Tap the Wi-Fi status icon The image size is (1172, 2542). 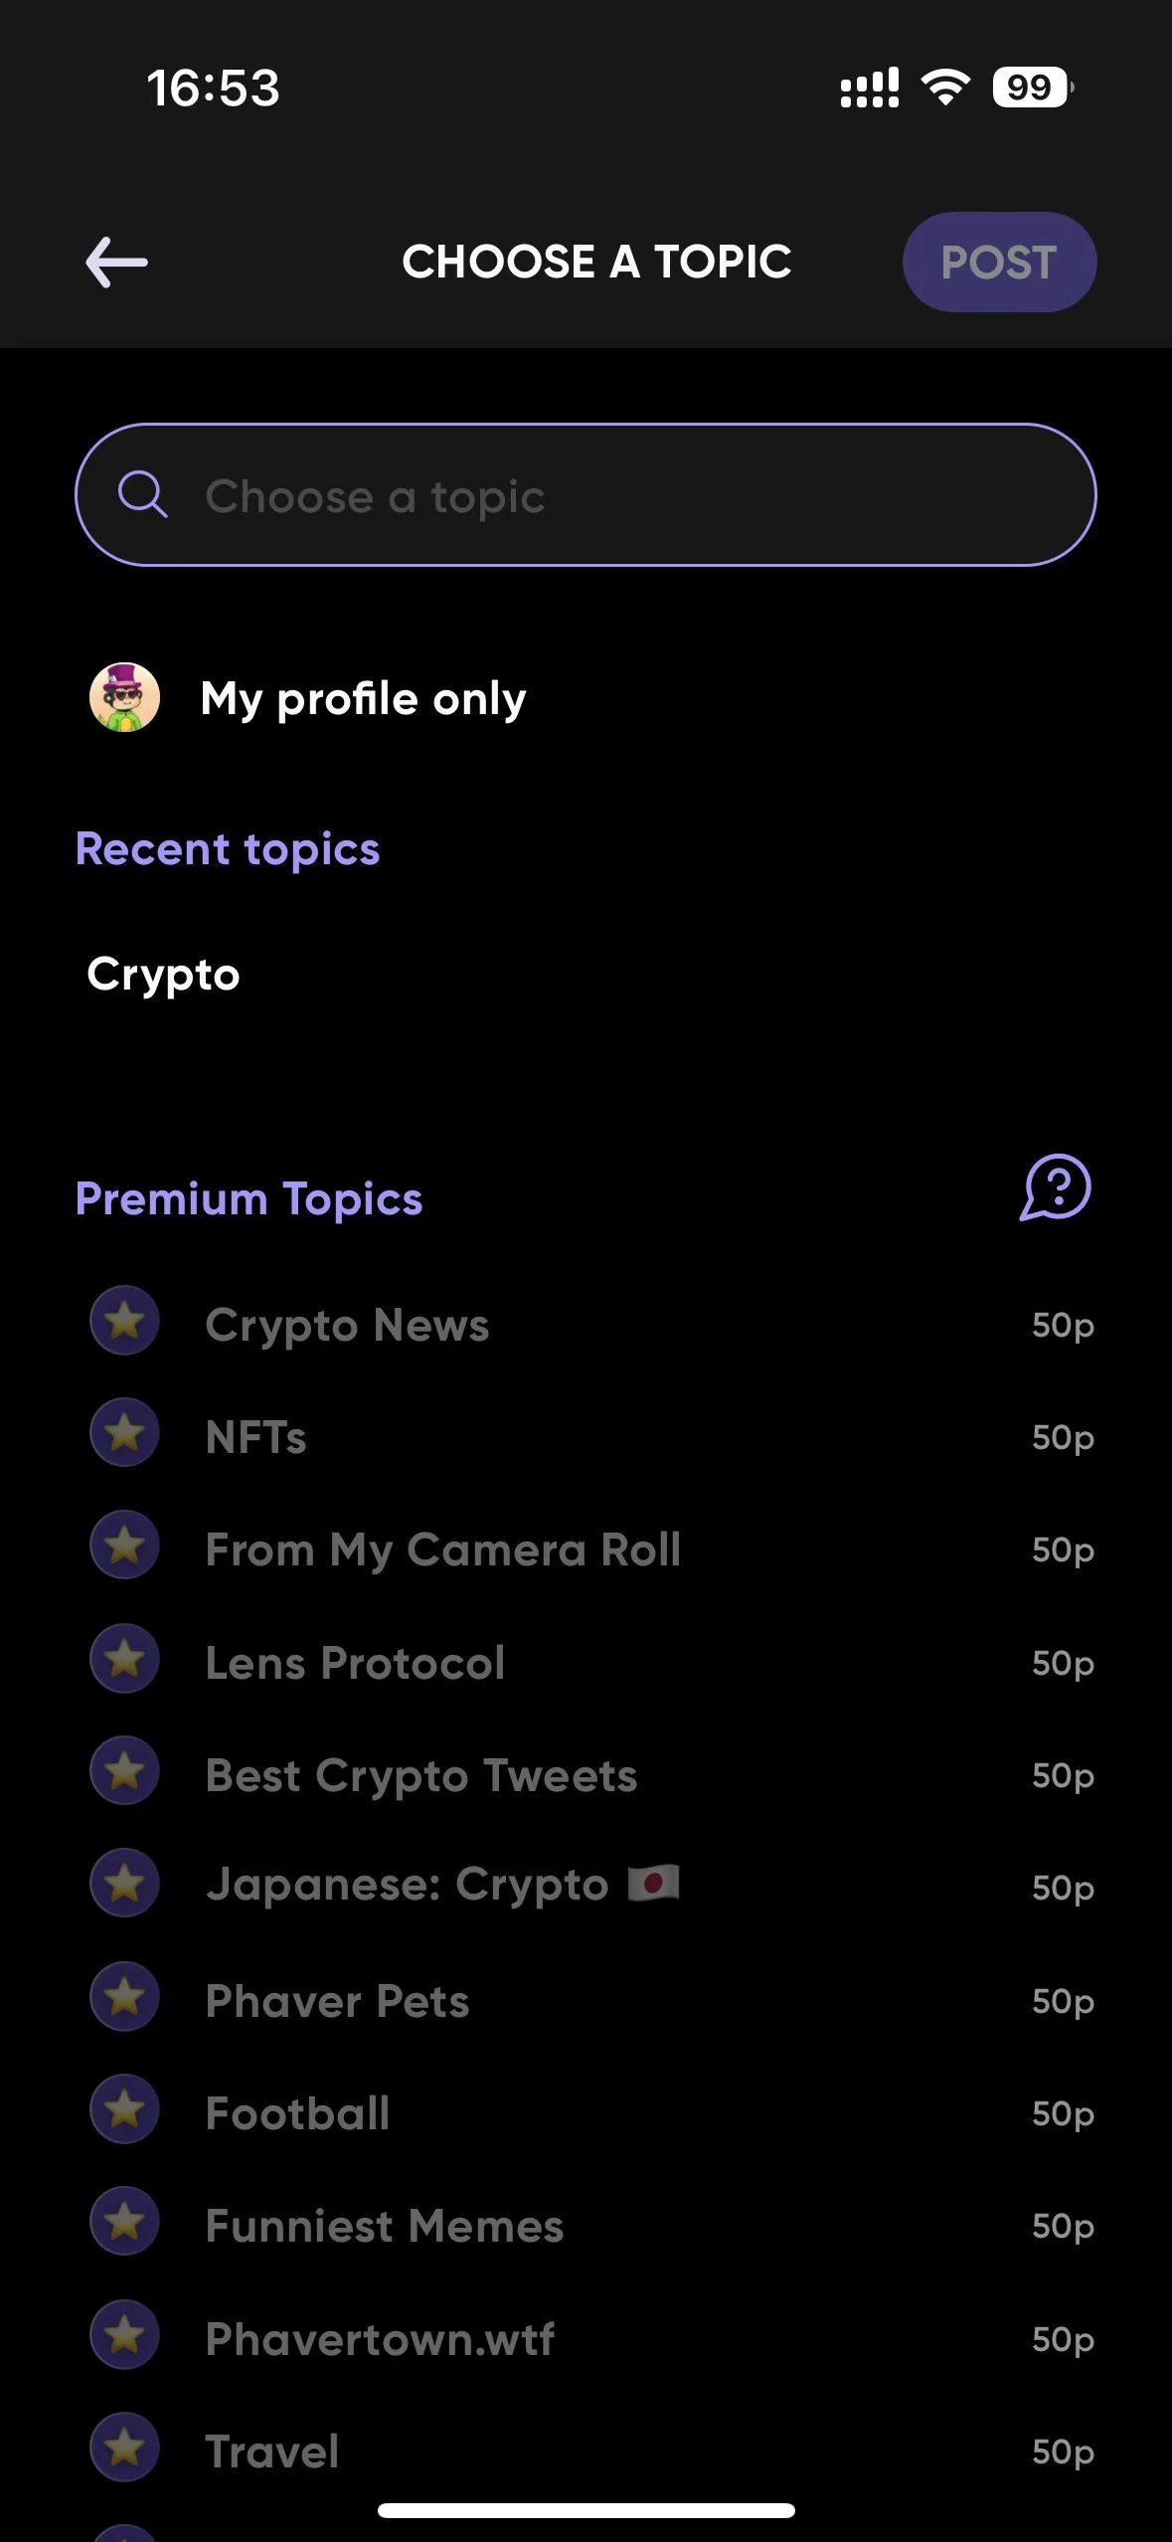pyautogui.click(x=945, y=88)
